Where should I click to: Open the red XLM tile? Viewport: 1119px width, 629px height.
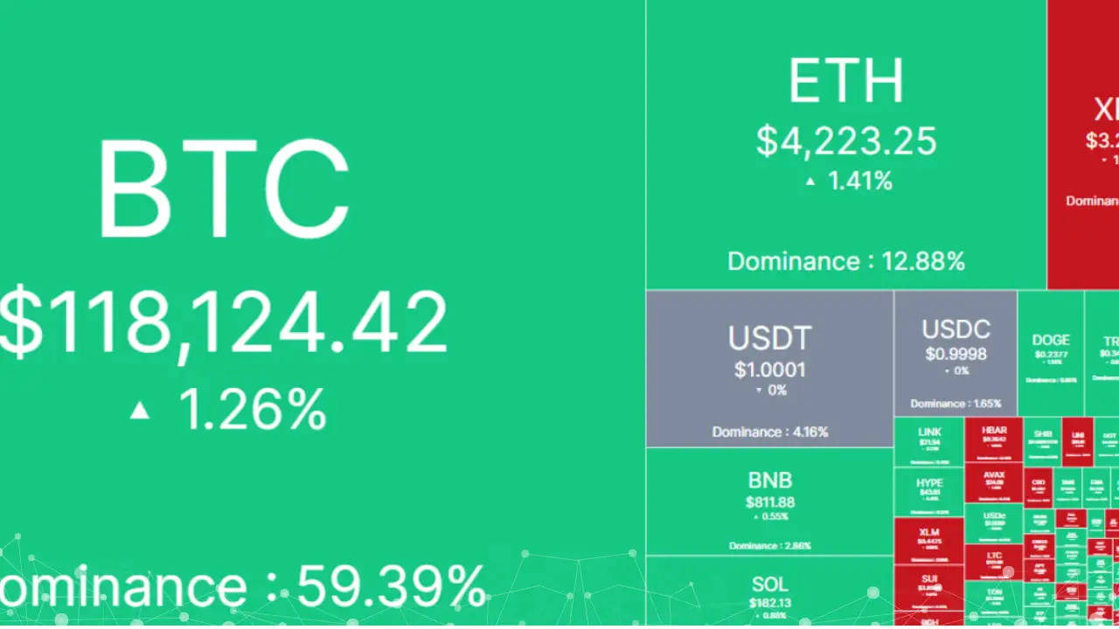(x=928, y=540)
